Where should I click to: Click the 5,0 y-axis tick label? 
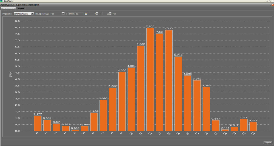click(x=18, y=66)
